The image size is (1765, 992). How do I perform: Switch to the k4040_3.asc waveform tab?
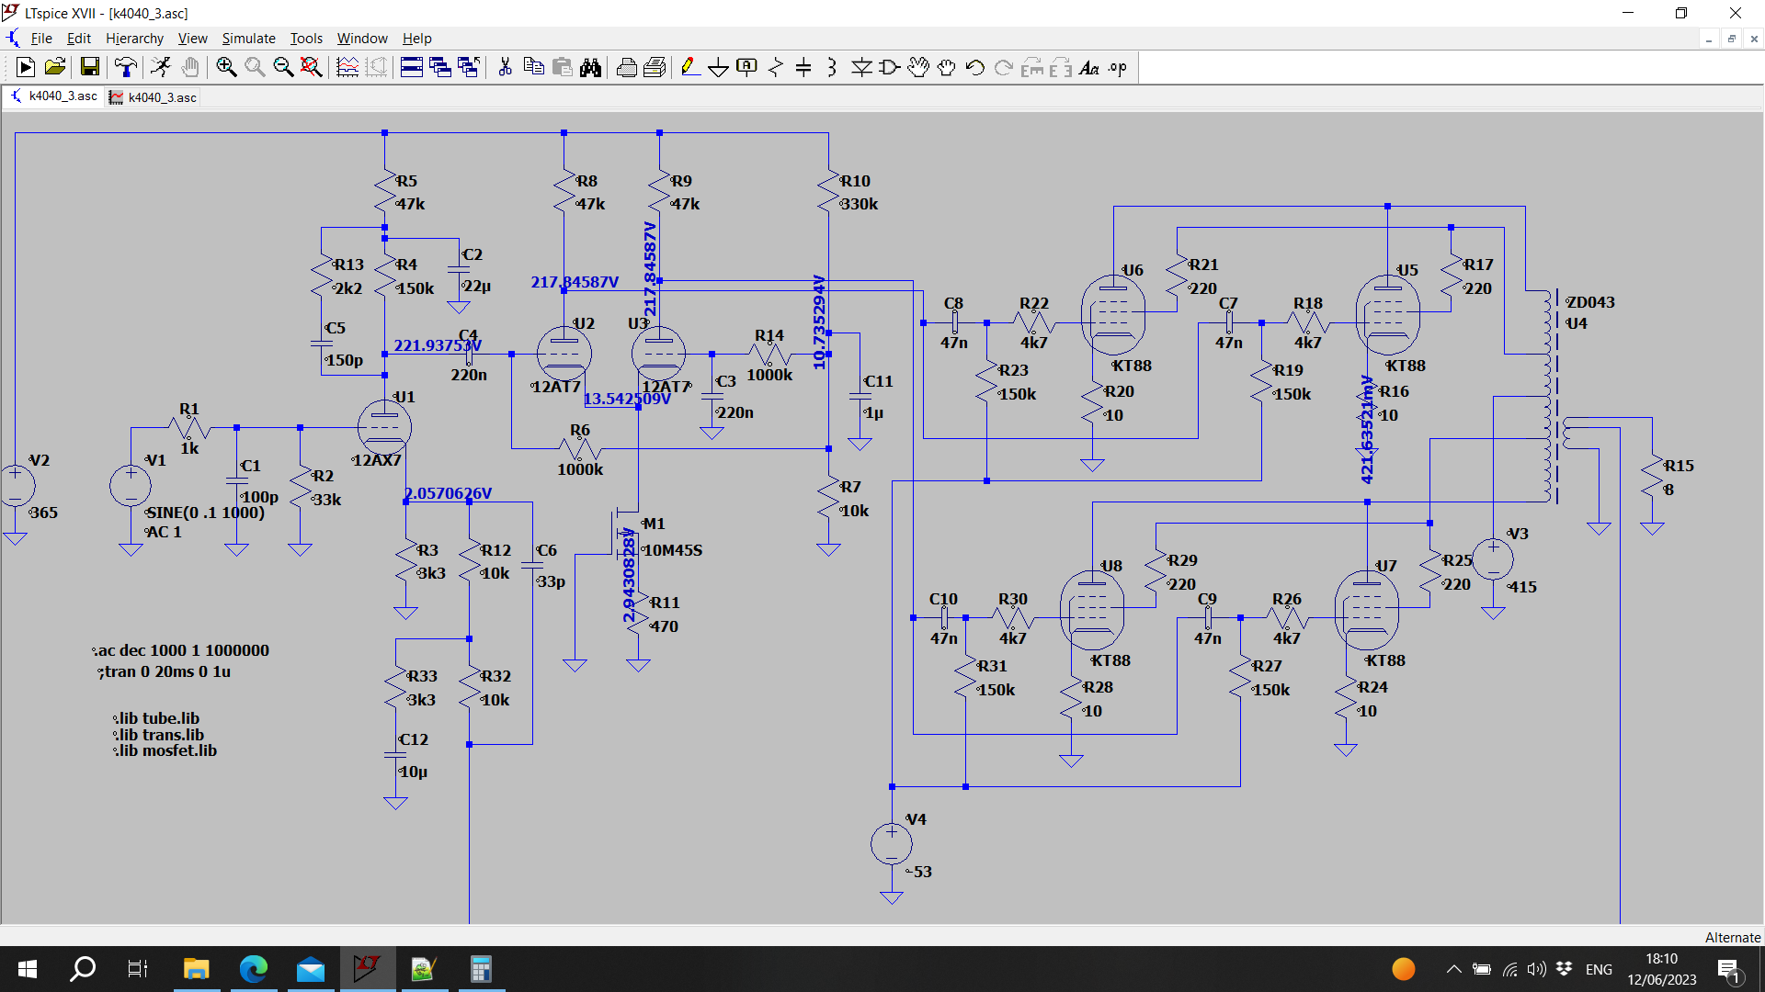[153, 97]
